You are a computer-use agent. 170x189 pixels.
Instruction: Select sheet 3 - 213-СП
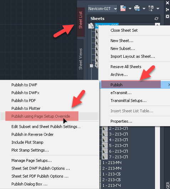point(118,134)
